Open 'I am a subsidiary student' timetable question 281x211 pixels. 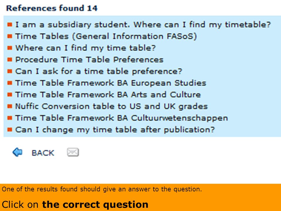[143, 25]
